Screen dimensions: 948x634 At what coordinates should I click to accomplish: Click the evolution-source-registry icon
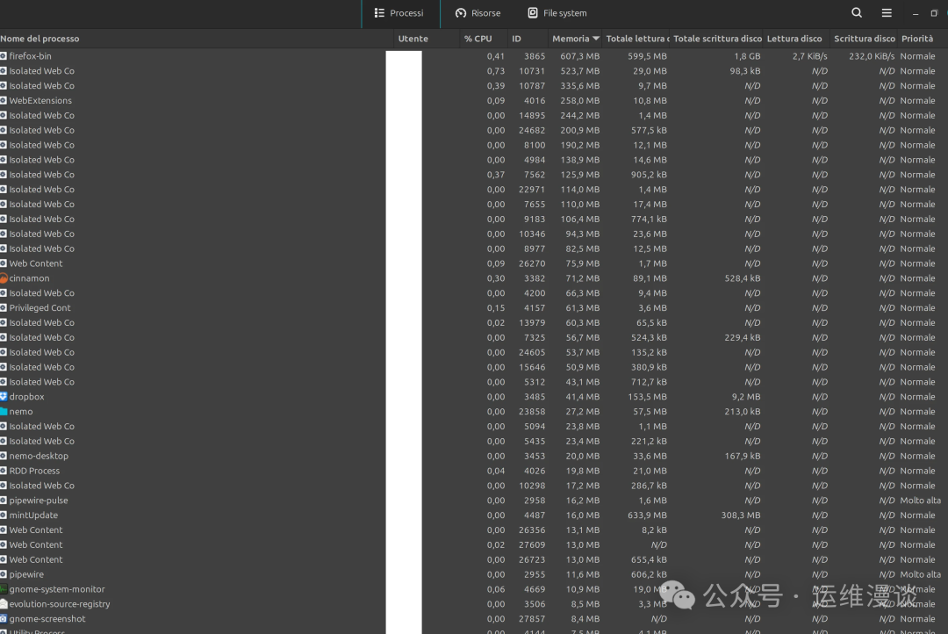pyautogui.click(x=4, y=604)
